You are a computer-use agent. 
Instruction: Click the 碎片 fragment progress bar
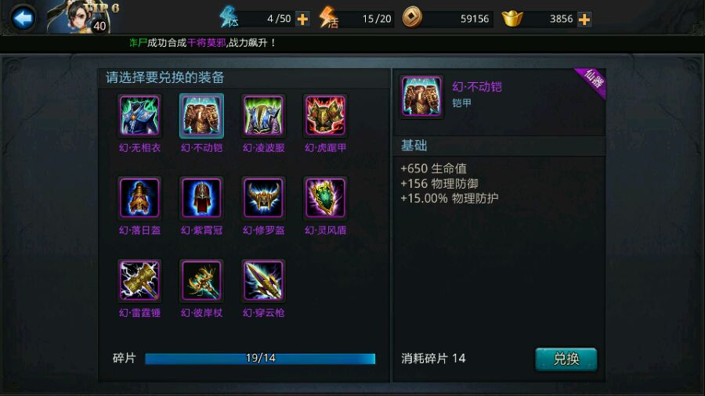(260, 358)
